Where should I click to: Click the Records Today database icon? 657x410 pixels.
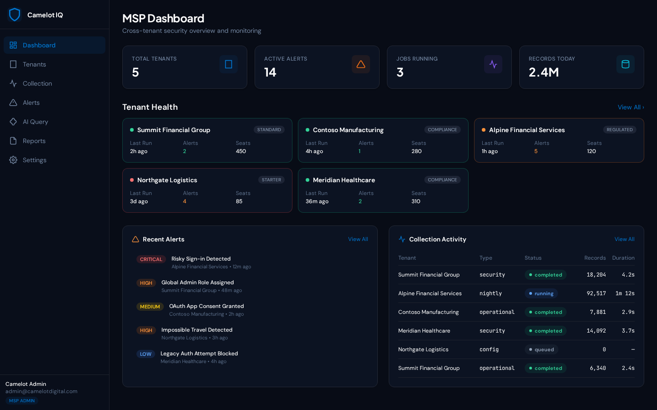coord(626,64)
